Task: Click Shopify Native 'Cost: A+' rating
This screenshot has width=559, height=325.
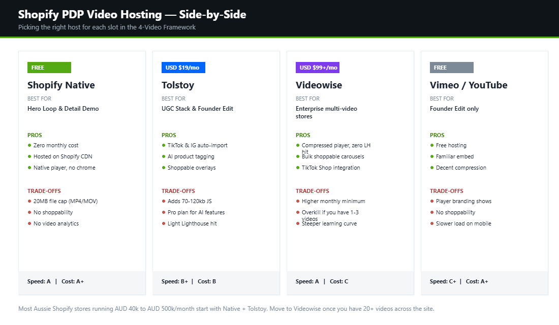Action: click(72, 281)
